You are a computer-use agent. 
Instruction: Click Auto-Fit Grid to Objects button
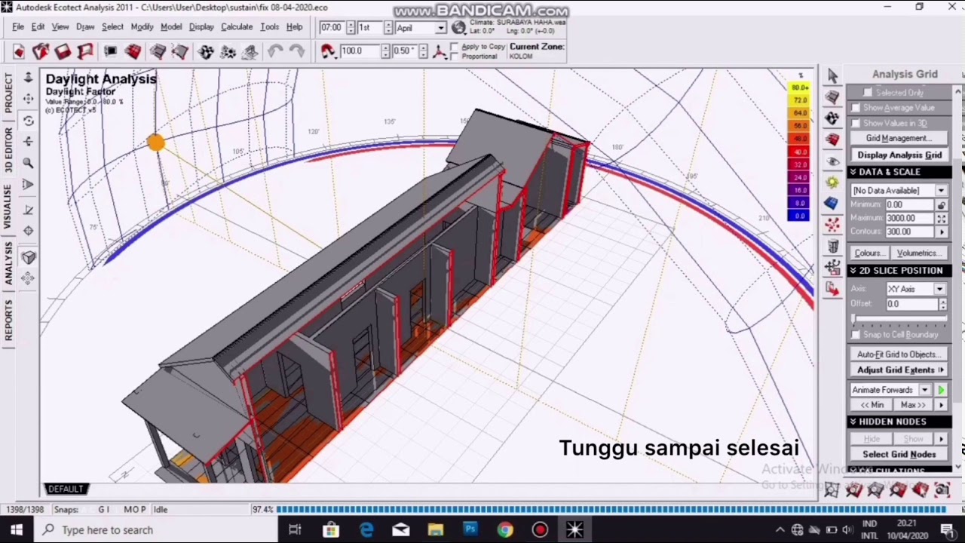(899, 354)
